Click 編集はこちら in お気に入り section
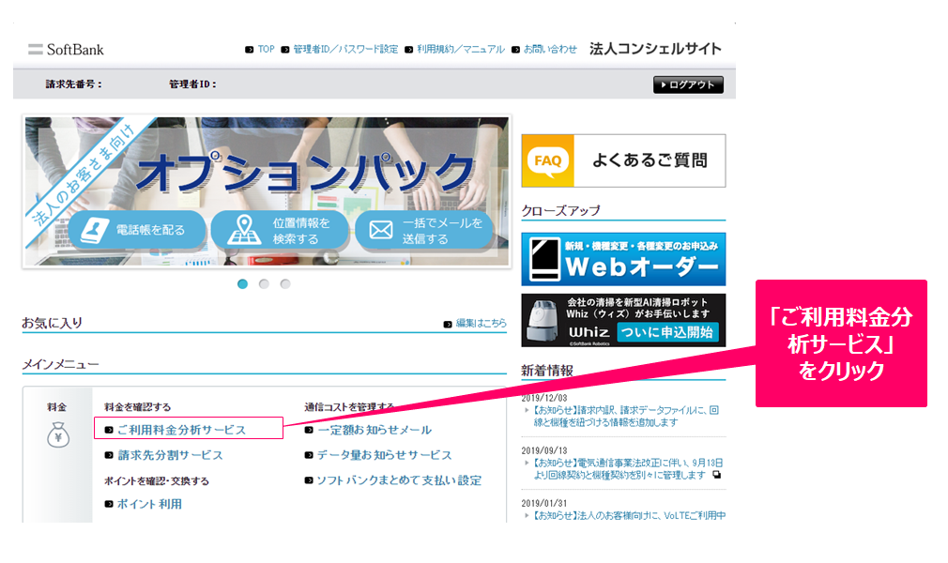Screen dimensions: 948x563 pos(482,324)
